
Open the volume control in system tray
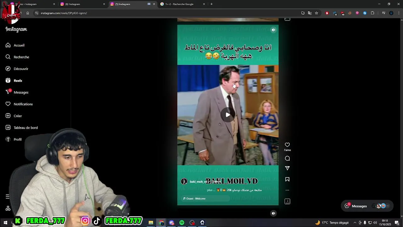(x=375, y=223)
